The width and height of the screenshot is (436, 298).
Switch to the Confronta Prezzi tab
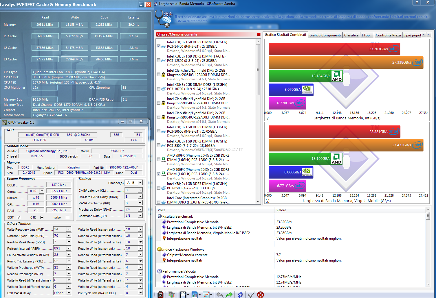click(388, 35)
